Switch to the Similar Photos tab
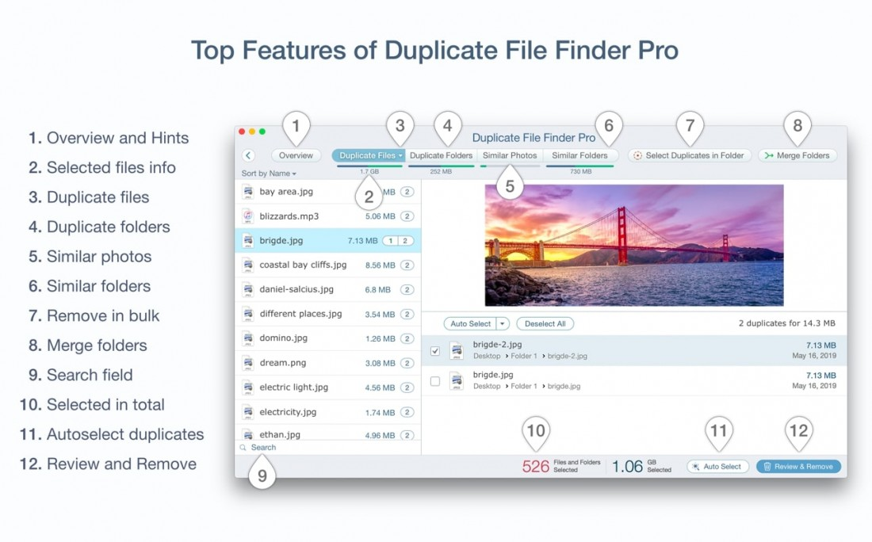 pyautogui.click(x=509, y=155)
